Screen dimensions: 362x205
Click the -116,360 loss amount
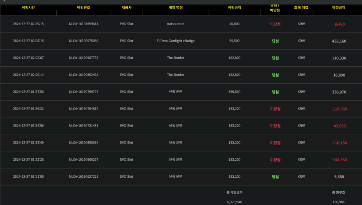(339, 109)
